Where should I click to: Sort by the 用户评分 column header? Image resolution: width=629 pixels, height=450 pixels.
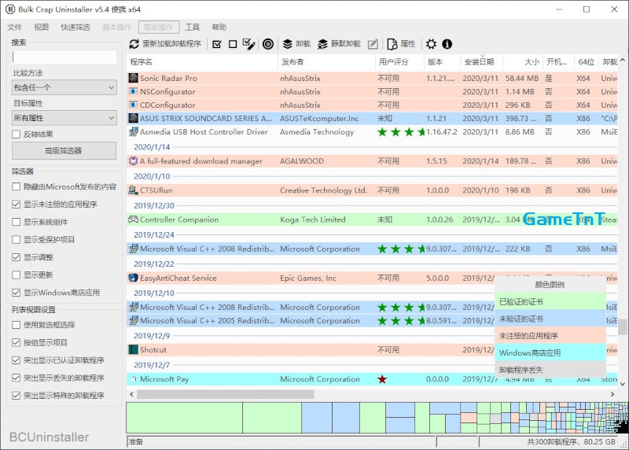(399, 62)
